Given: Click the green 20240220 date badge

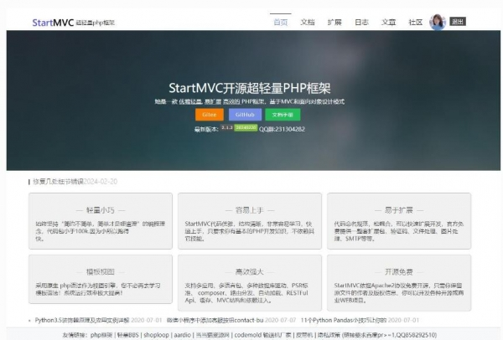Looking at the screenshot, I should (x=246, y=127).
